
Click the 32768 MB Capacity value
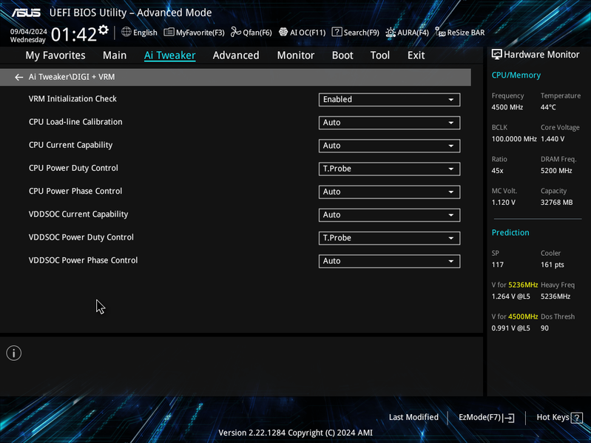coord(556,203)
